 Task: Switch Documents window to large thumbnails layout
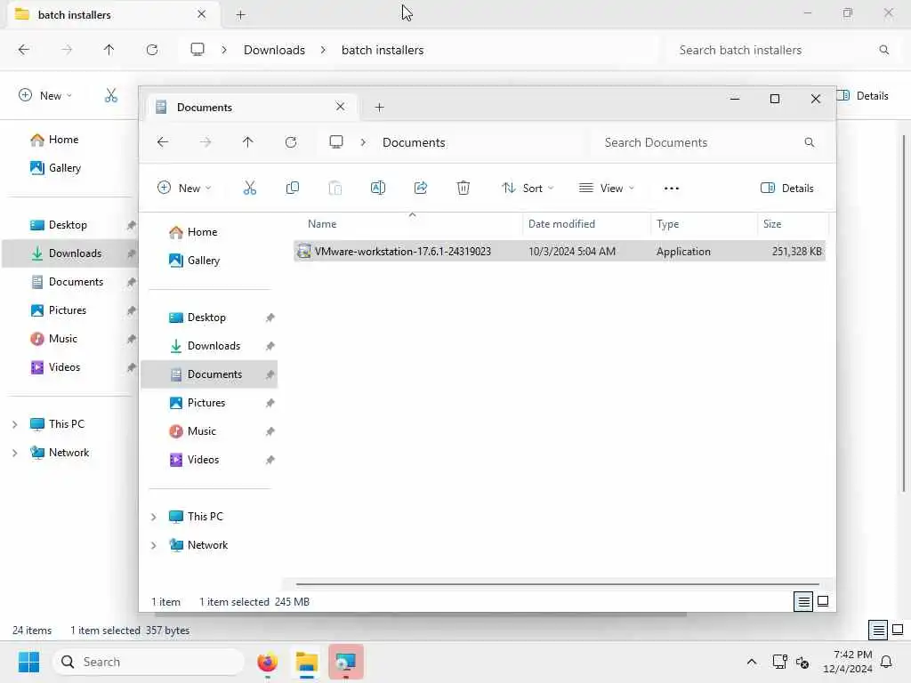(x=823, y=602)
